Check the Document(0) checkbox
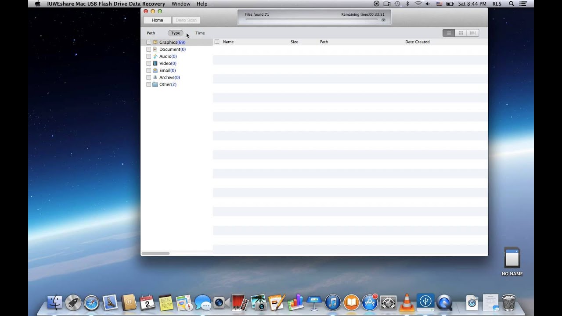The image size is (562, 316). [x=148, y=49]
